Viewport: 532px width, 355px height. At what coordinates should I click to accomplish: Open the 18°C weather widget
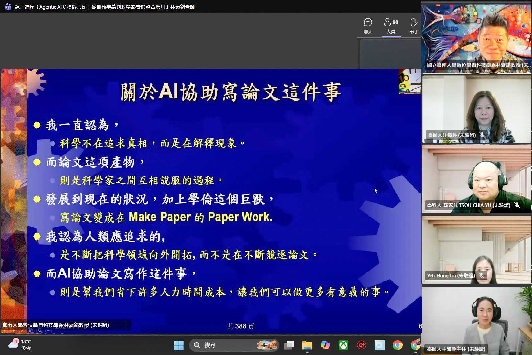tap(20, 344)
